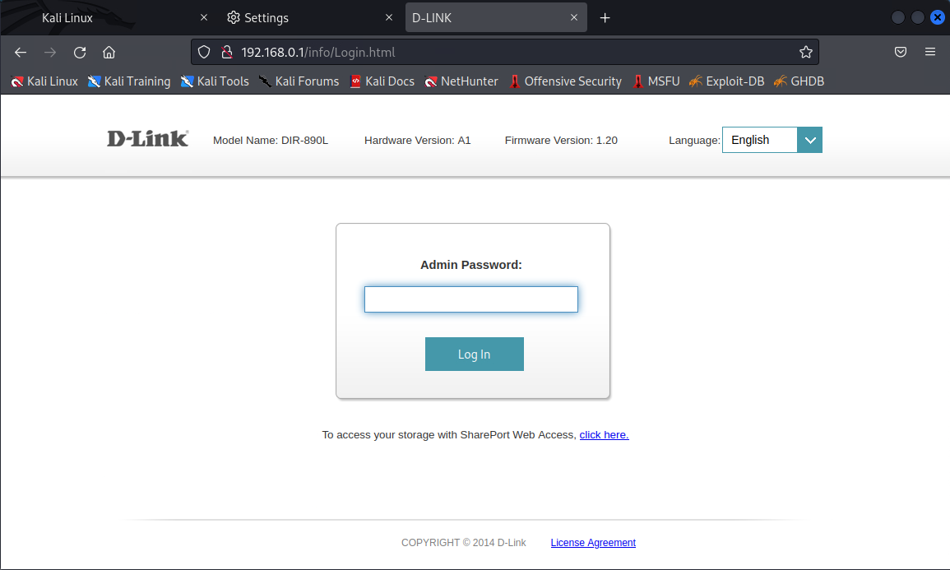Open the NetHunter bookmark
This screenshot has width=950, height=570.
click(461, 81)
